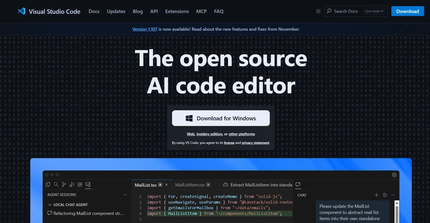The image size is (430, 223).
Task: Open the Chat sessions icon in the activity bar
Action: pos(88,184)
